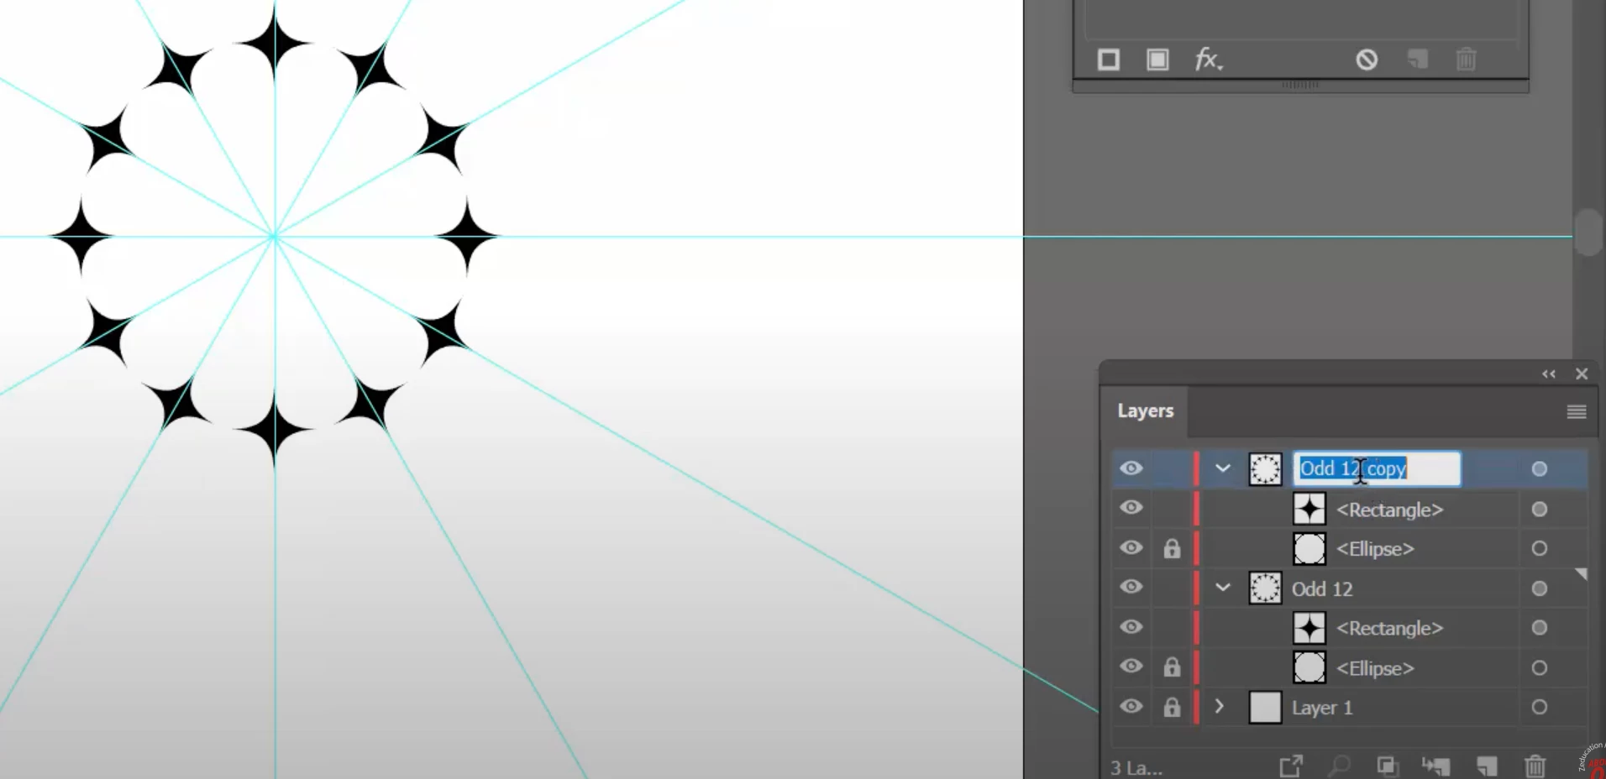Open the fx Add New Effect menu

(1209, 60)
